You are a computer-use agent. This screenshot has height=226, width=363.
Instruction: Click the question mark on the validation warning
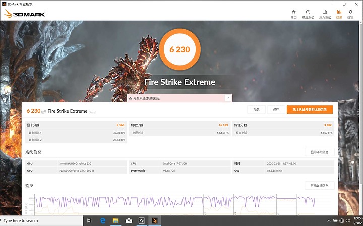click(x=228, y=98)
